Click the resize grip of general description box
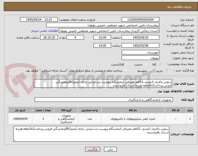The width and height of the screenshot is (198, 156). coord(35,86)
